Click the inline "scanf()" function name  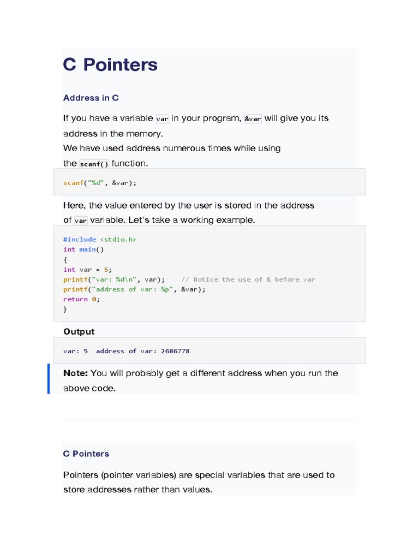[x=94, y=164]
